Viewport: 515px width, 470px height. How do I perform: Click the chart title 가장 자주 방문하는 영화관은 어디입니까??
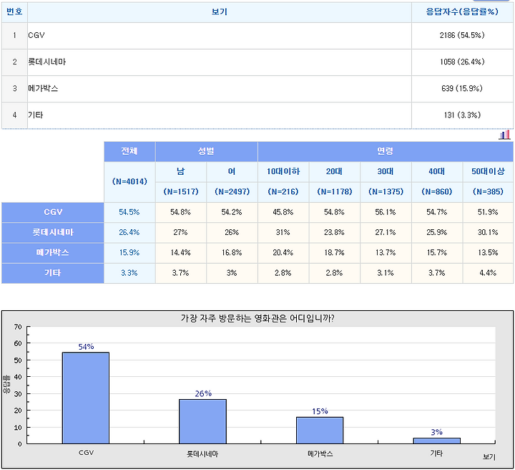(257, 318)
